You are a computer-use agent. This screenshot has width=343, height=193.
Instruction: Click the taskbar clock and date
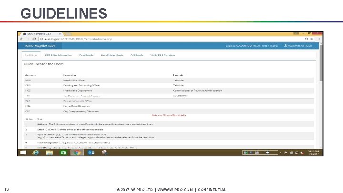point(313,152)
